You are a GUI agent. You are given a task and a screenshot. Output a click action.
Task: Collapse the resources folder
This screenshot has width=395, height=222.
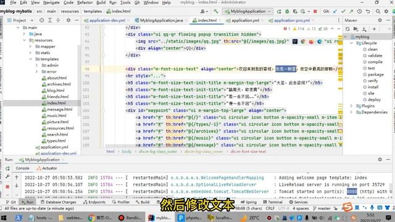24,40
